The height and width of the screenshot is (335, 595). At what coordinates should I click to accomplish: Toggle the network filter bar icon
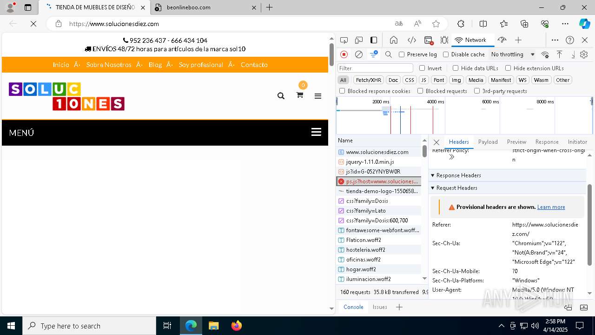coord(374,54)
